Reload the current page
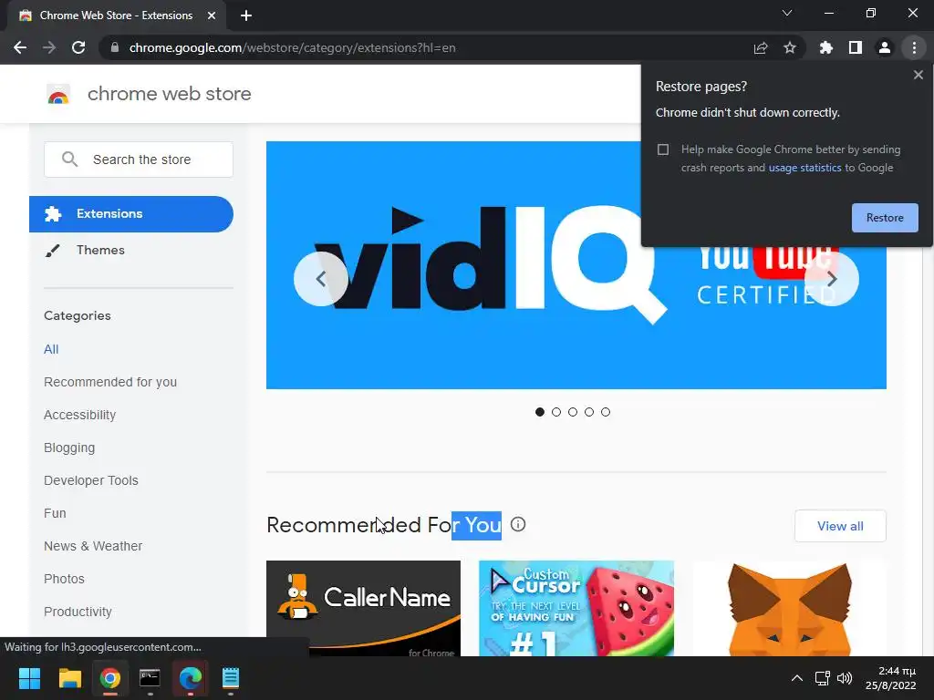 78,47
